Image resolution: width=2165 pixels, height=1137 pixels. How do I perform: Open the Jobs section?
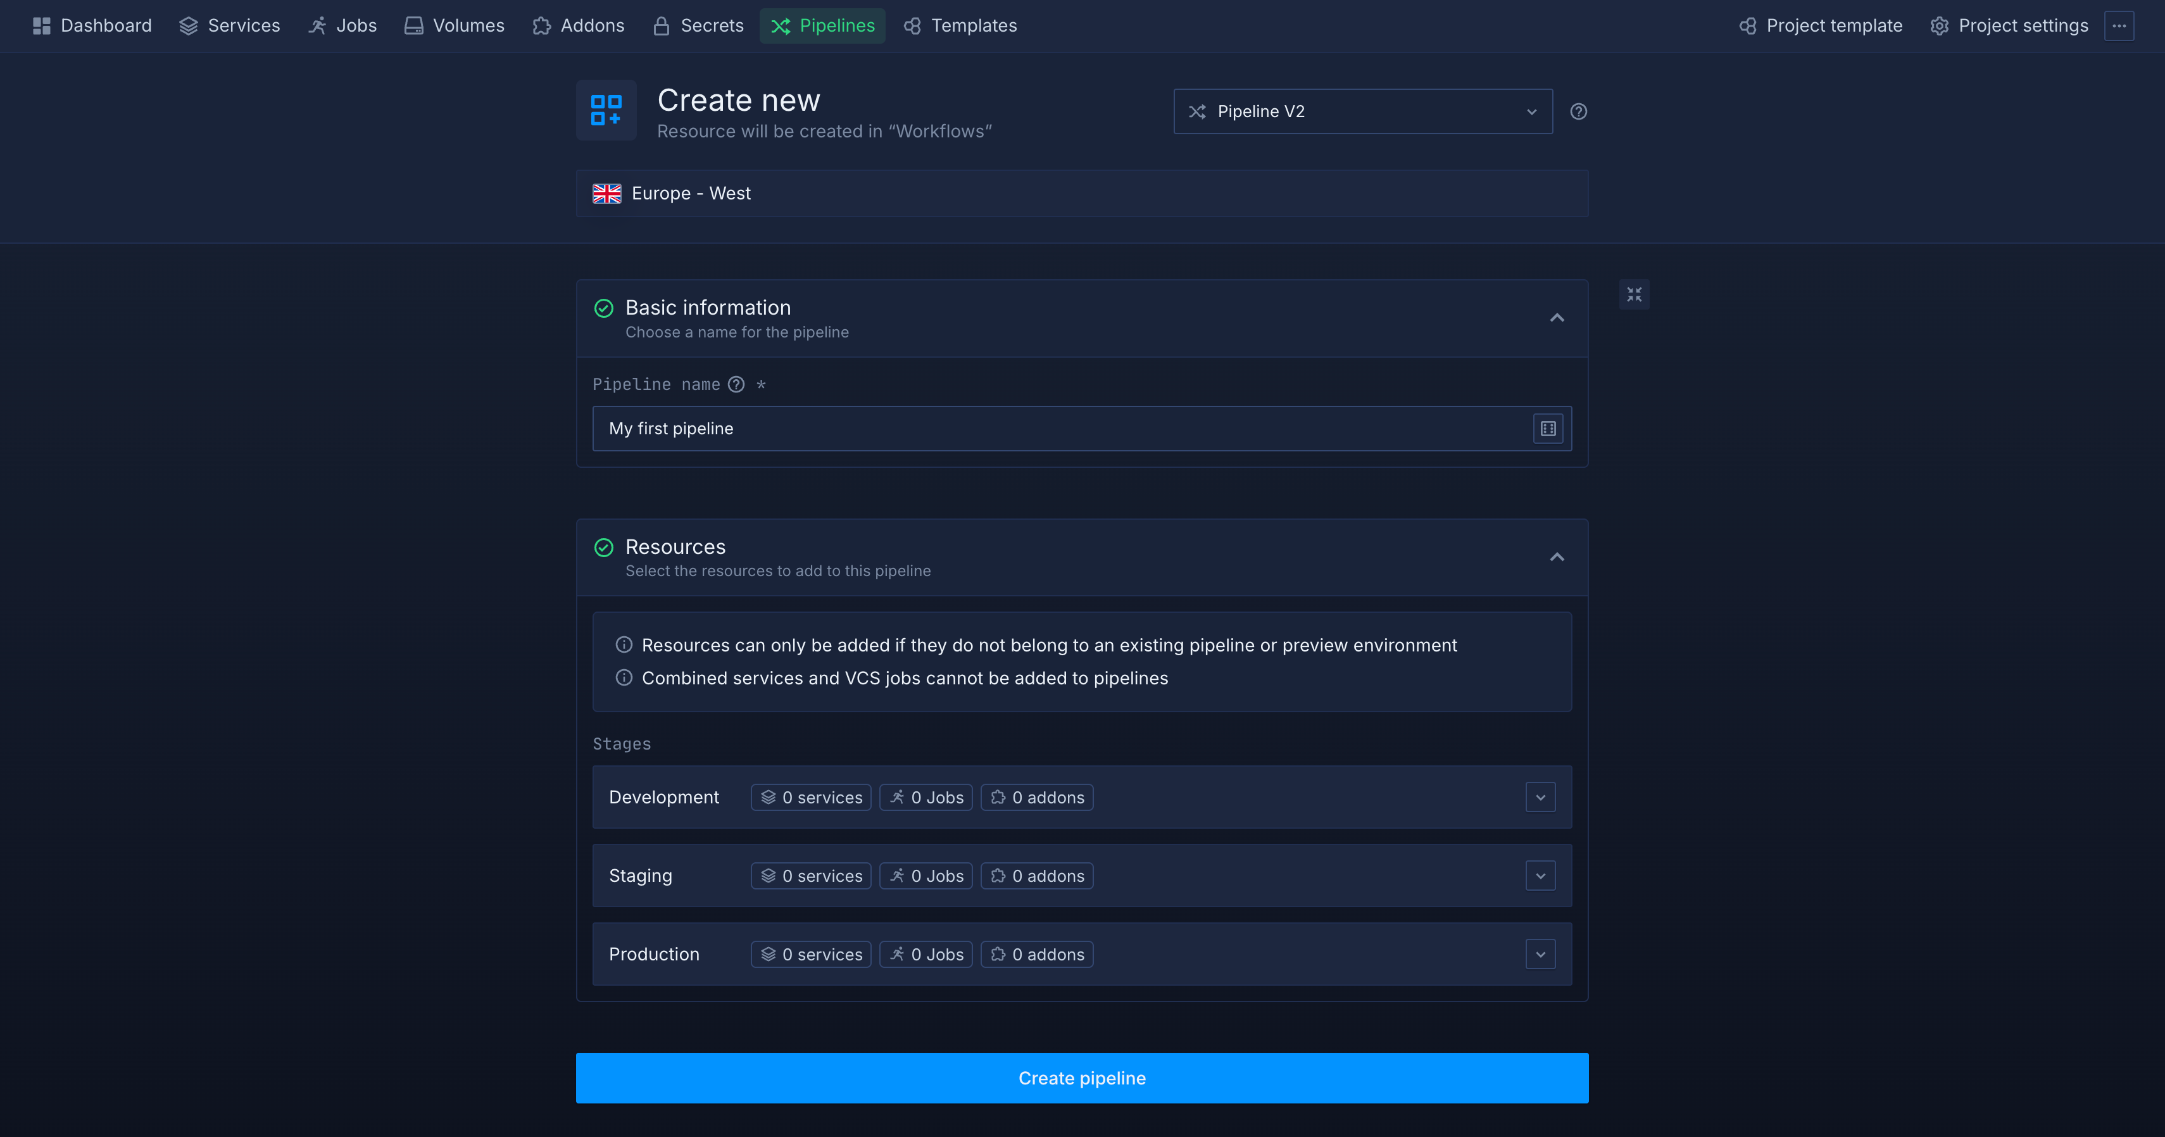pyautogui.click(x=342, y=26)
